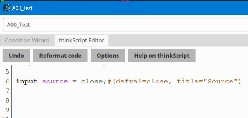Undo the last code edit

point(16,56)
